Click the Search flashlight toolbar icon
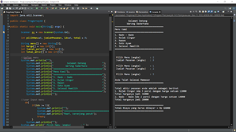Screen dimensions: 236x132 coord(67,8)
